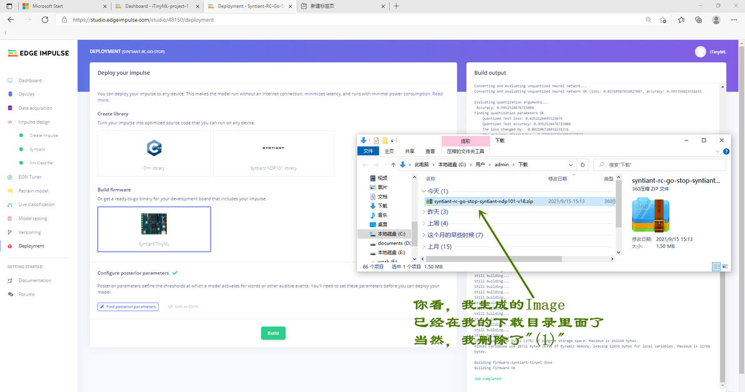The image size is (745, 392).
Task: Expand the 上周 (4) group
Action: [424, 223]
